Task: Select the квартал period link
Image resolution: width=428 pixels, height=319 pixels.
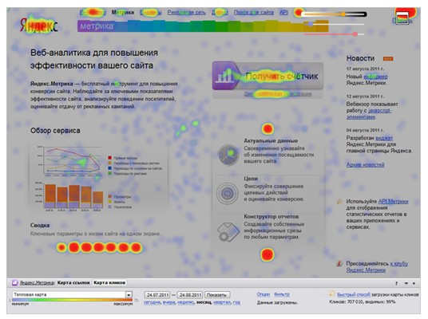Action: 223,302
